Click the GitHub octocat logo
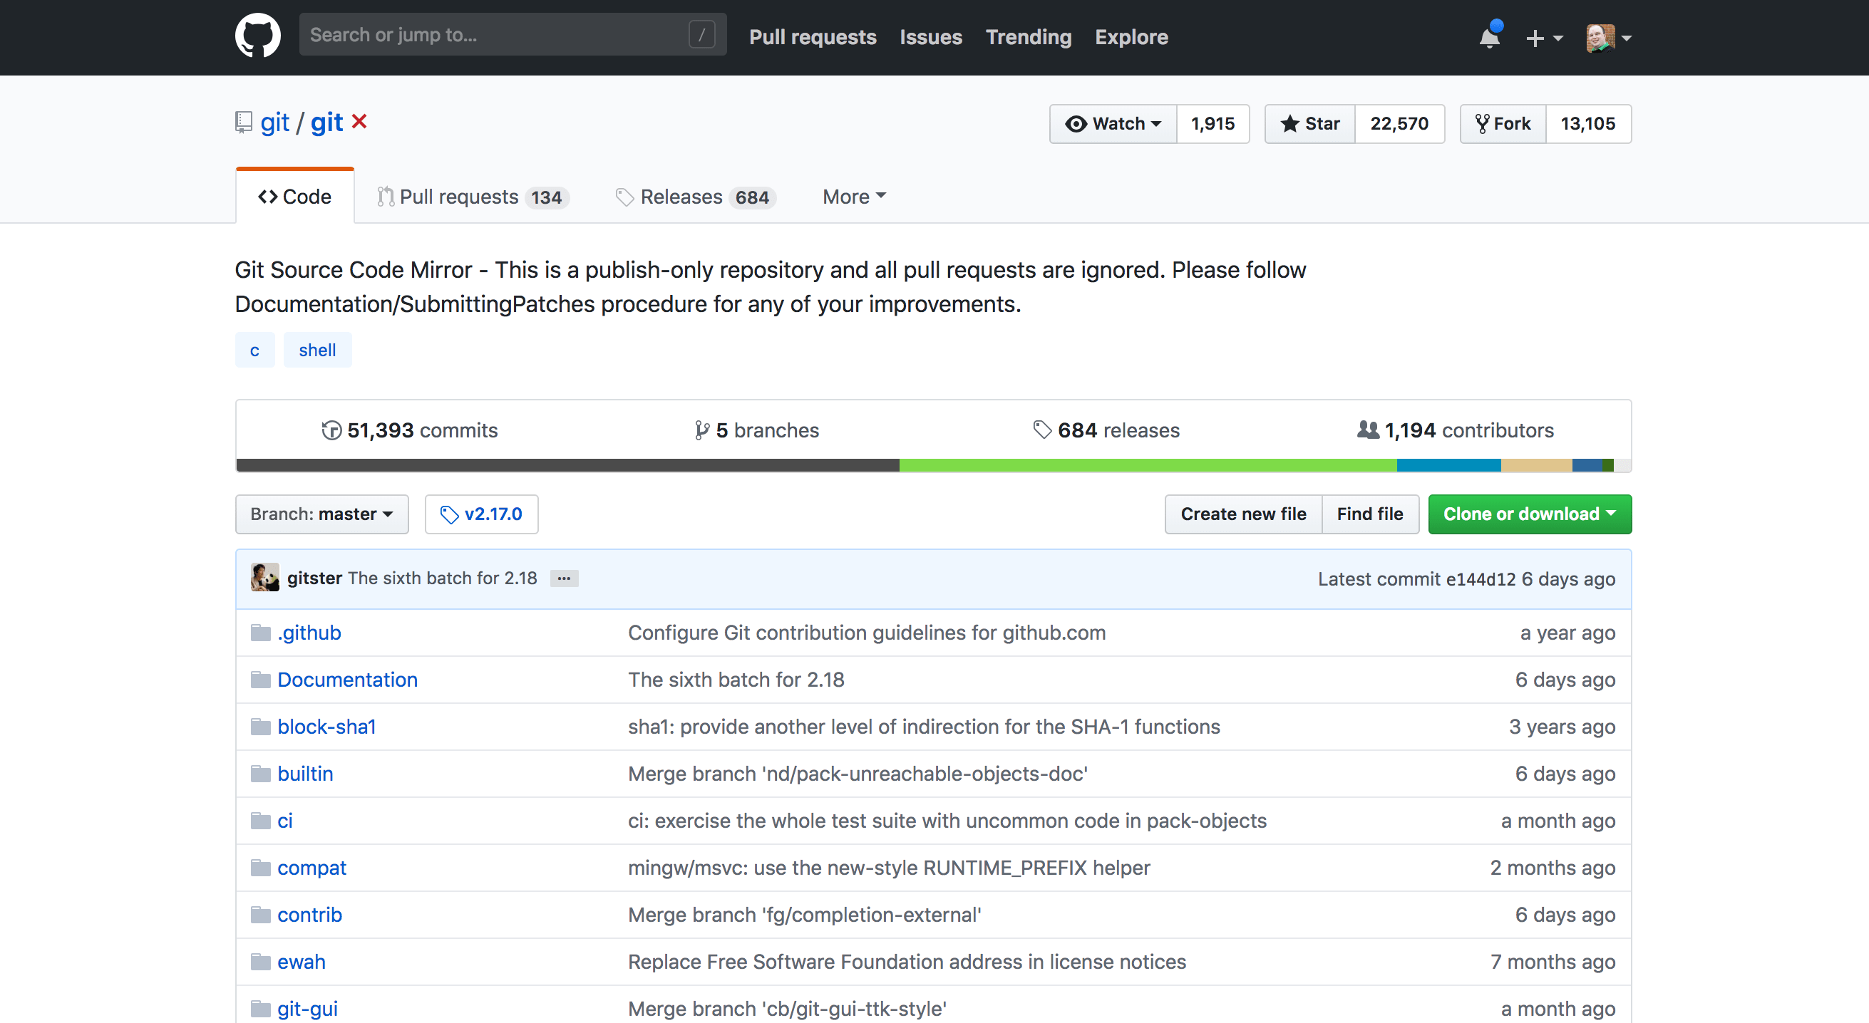Screen dimensions: 1869x1023 (x=257, y=35)
